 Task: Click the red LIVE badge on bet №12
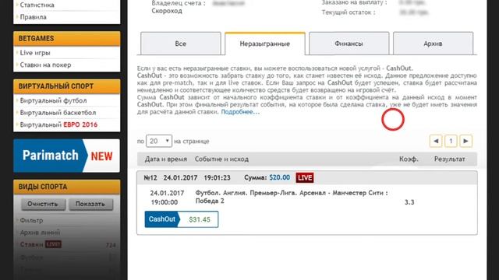pos(305,178)
